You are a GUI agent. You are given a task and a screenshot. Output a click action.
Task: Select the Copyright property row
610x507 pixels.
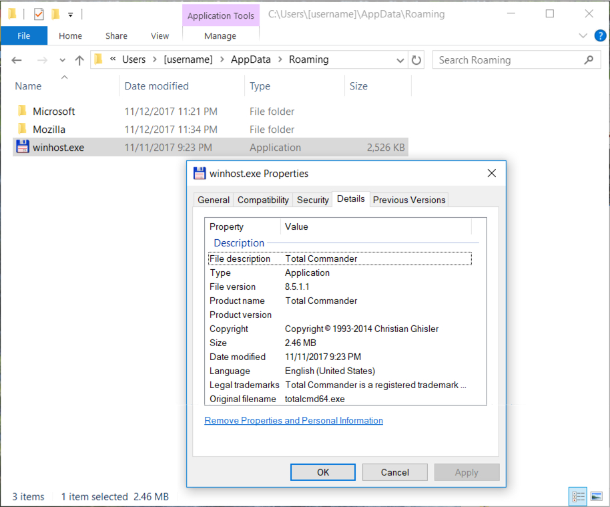coord(340,329)
